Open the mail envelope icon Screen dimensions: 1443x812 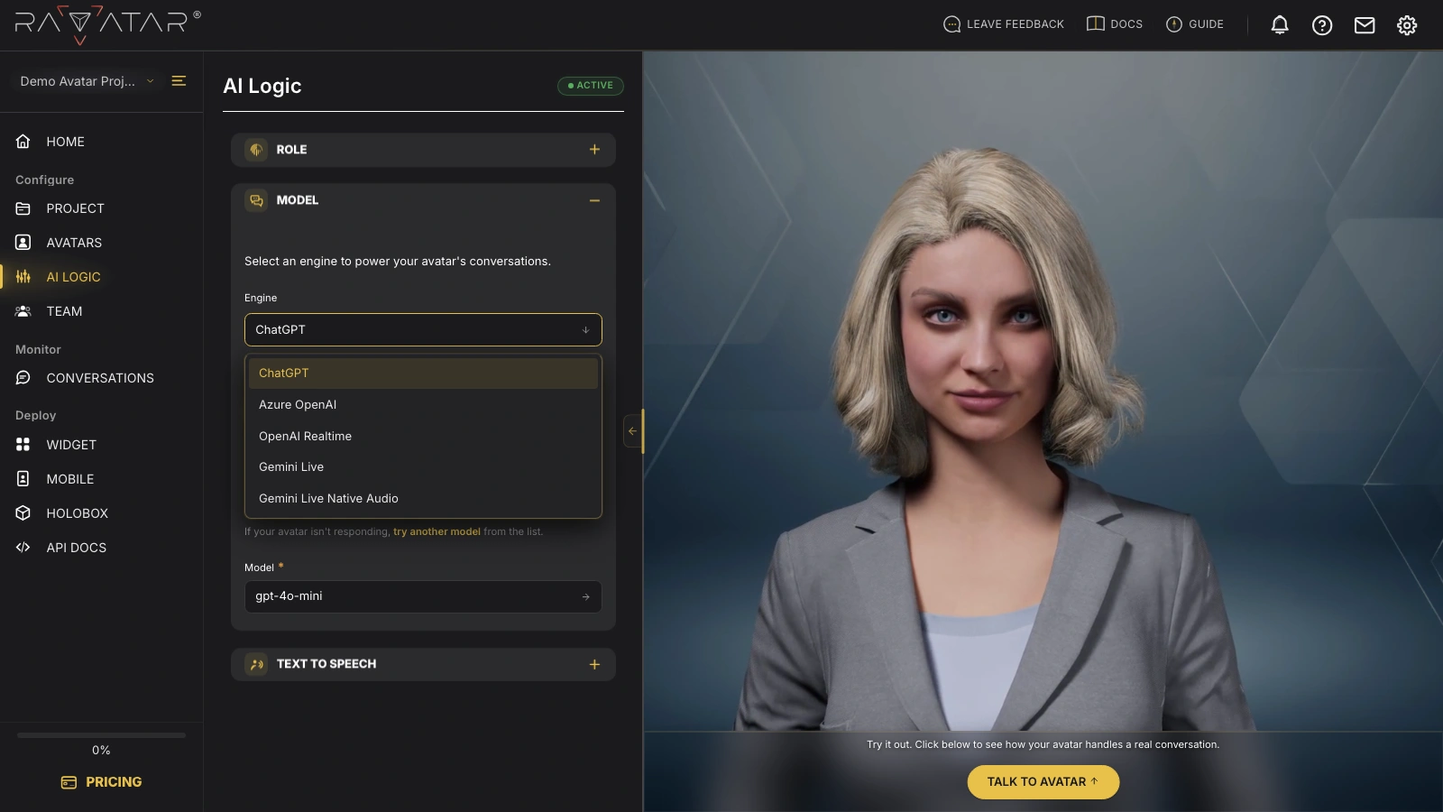click(x=1365, y=25)
